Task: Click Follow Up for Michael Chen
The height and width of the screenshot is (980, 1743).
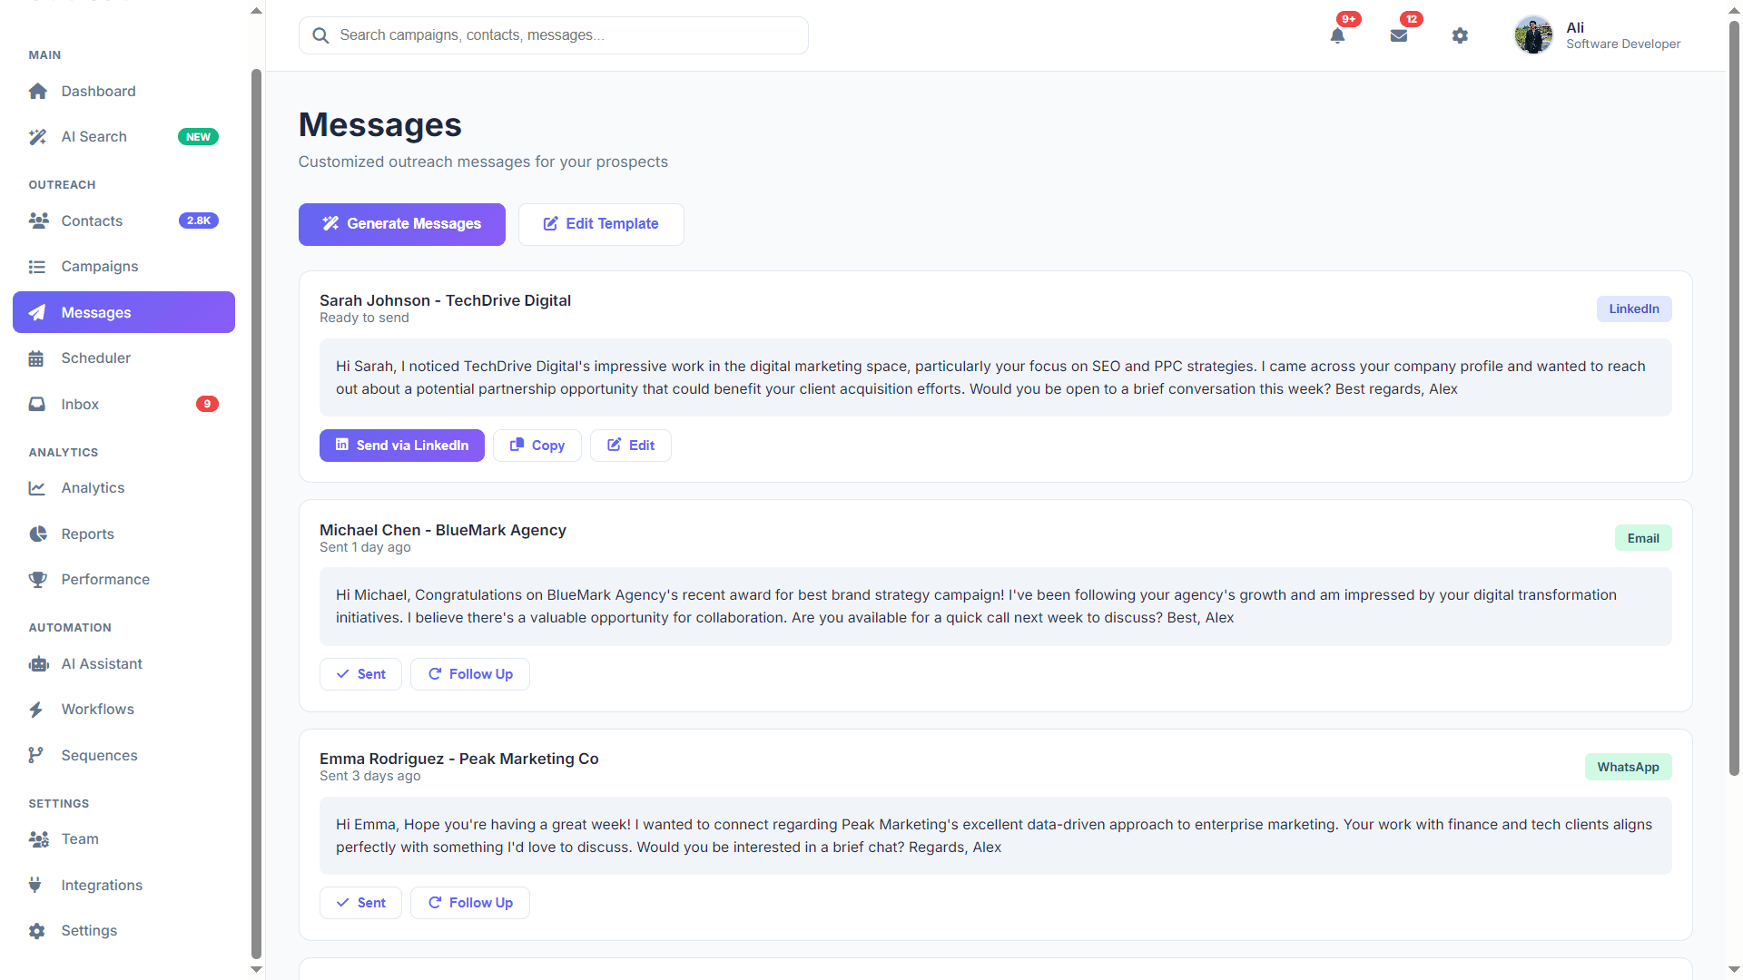Action: tap(469, 673)
